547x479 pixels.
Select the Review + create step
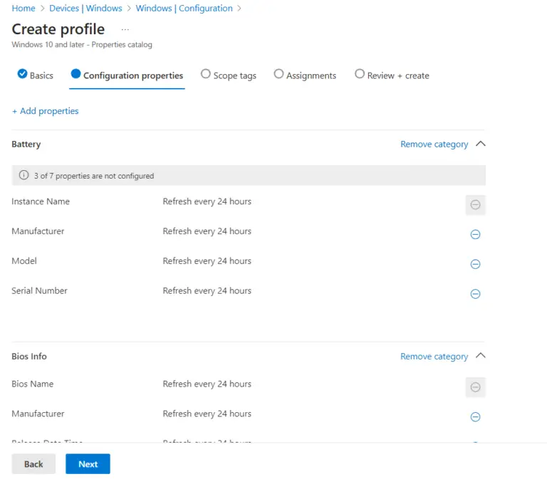(392, 75)
